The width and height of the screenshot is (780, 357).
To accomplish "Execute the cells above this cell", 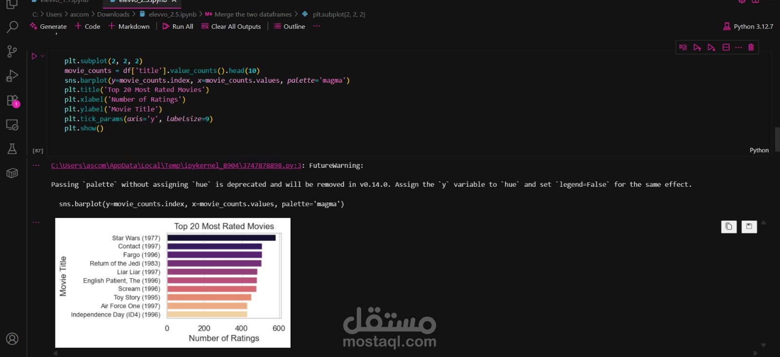I will pos(697,47).
